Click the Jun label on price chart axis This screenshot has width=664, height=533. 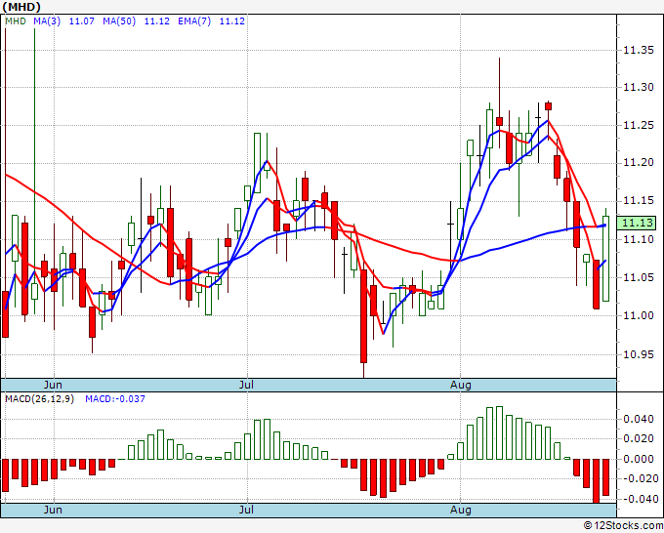53,385
